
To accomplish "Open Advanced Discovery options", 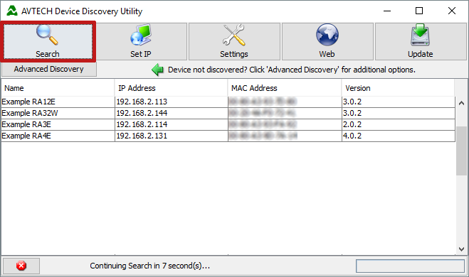I will [49, 70].
